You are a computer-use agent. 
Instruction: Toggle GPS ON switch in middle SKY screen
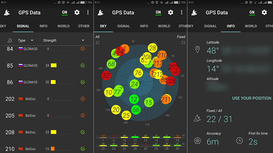tap(158, 13)
